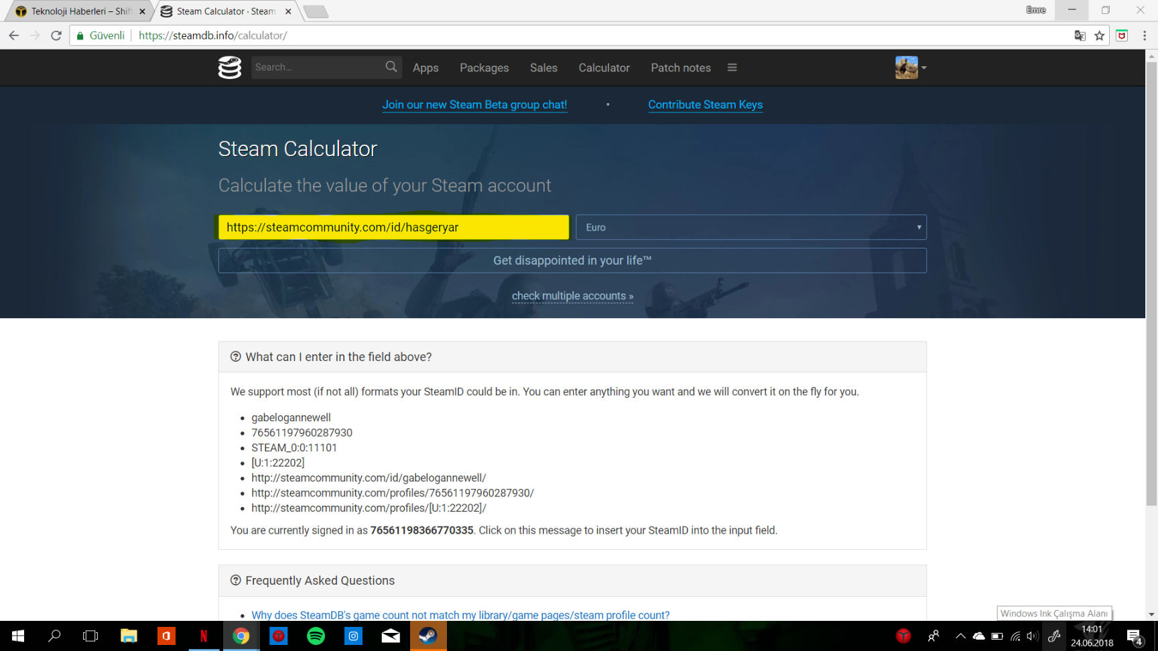
Task: Open Sales in the navbar
Action: (x=543, y=68)
